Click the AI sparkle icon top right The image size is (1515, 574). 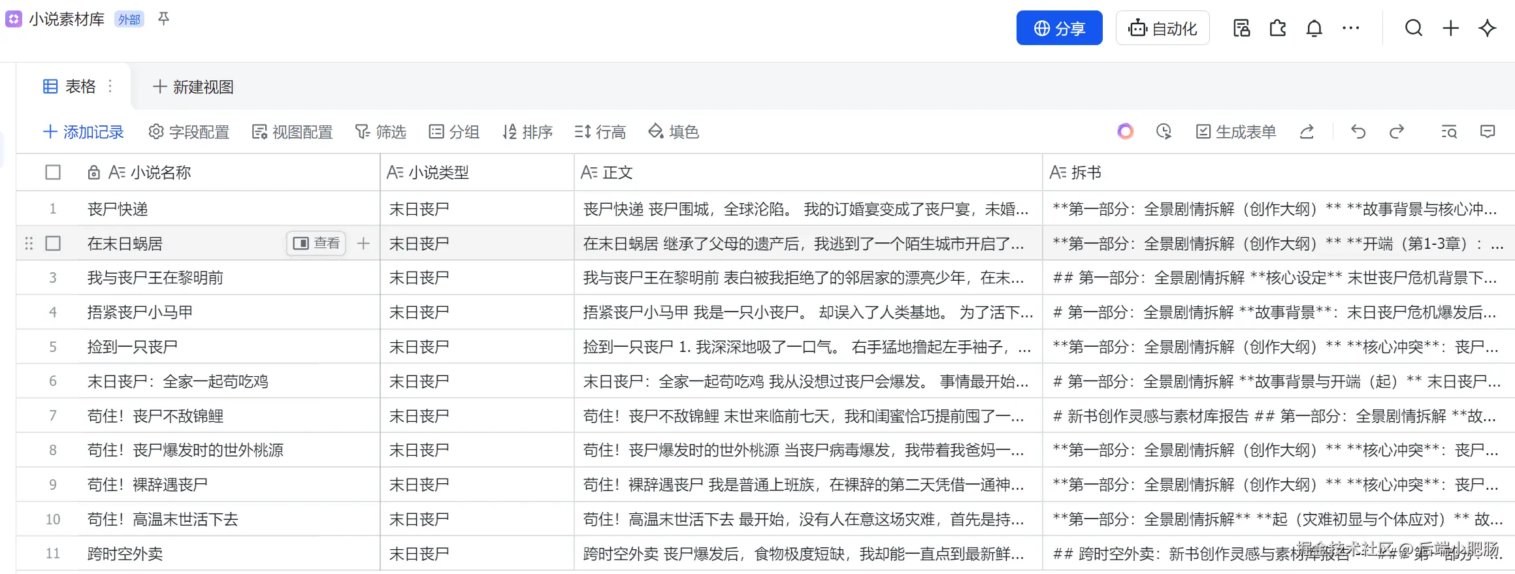click(x=1488, y=28)
